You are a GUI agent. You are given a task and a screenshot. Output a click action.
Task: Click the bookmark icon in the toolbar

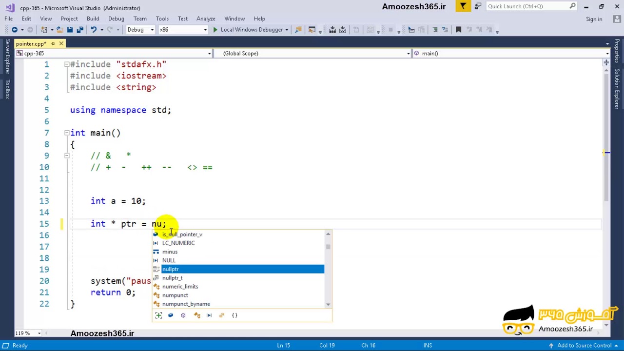pos(458,30)
